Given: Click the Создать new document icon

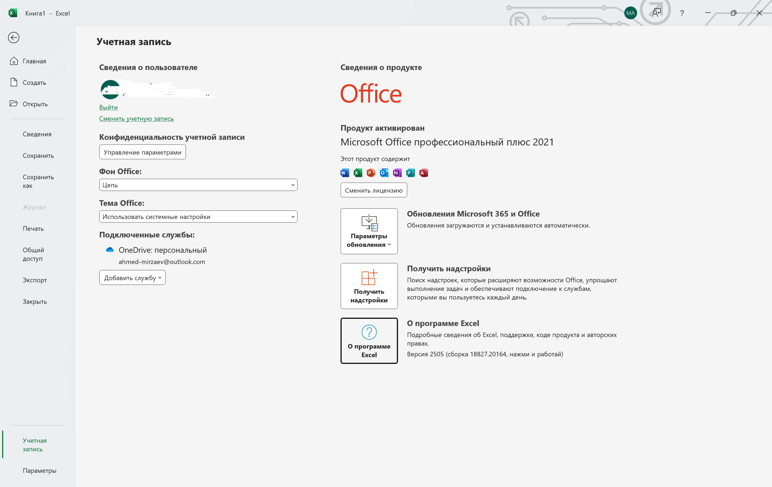Looking at the screenshot, I should [14, 82].
